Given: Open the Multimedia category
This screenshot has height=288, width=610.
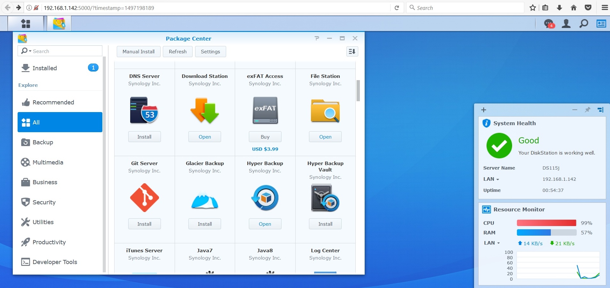Looking at the screenshot, I should (x=60, y=162).
